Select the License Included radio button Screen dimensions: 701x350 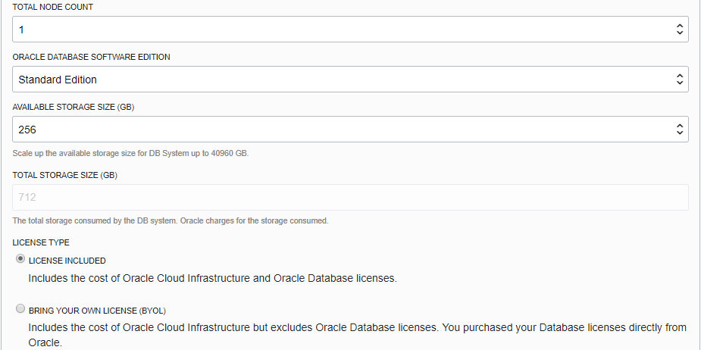[x=20, y=259]
